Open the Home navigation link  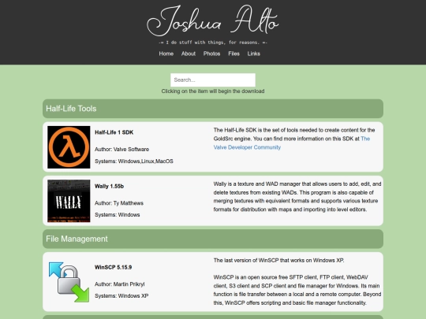point(166,54)
